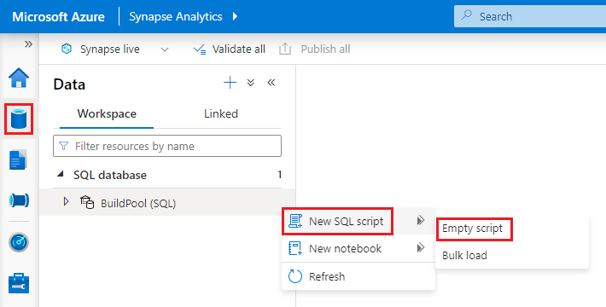Click Publish all
Viewport: 606px width, 307px height.
click(x=315, y=49)
